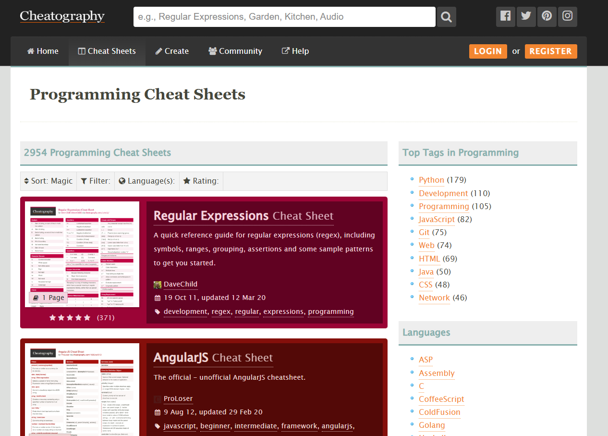Choose ColdFusion in Languages list
Viewport: 608px width, 436px height.
tap(439, 412)
